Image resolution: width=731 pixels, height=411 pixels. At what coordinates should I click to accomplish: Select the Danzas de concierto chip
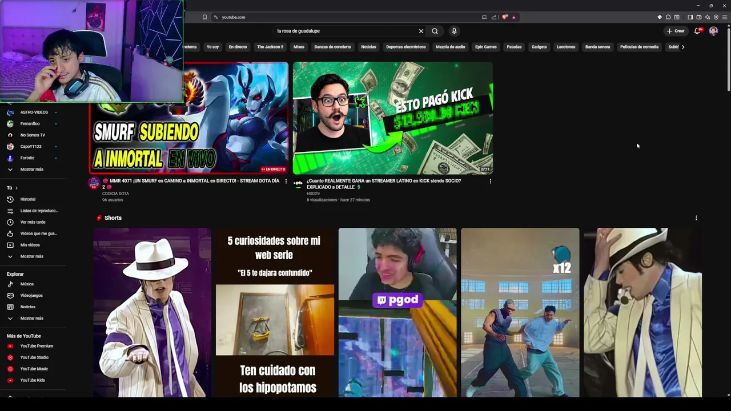pos(332,47)
